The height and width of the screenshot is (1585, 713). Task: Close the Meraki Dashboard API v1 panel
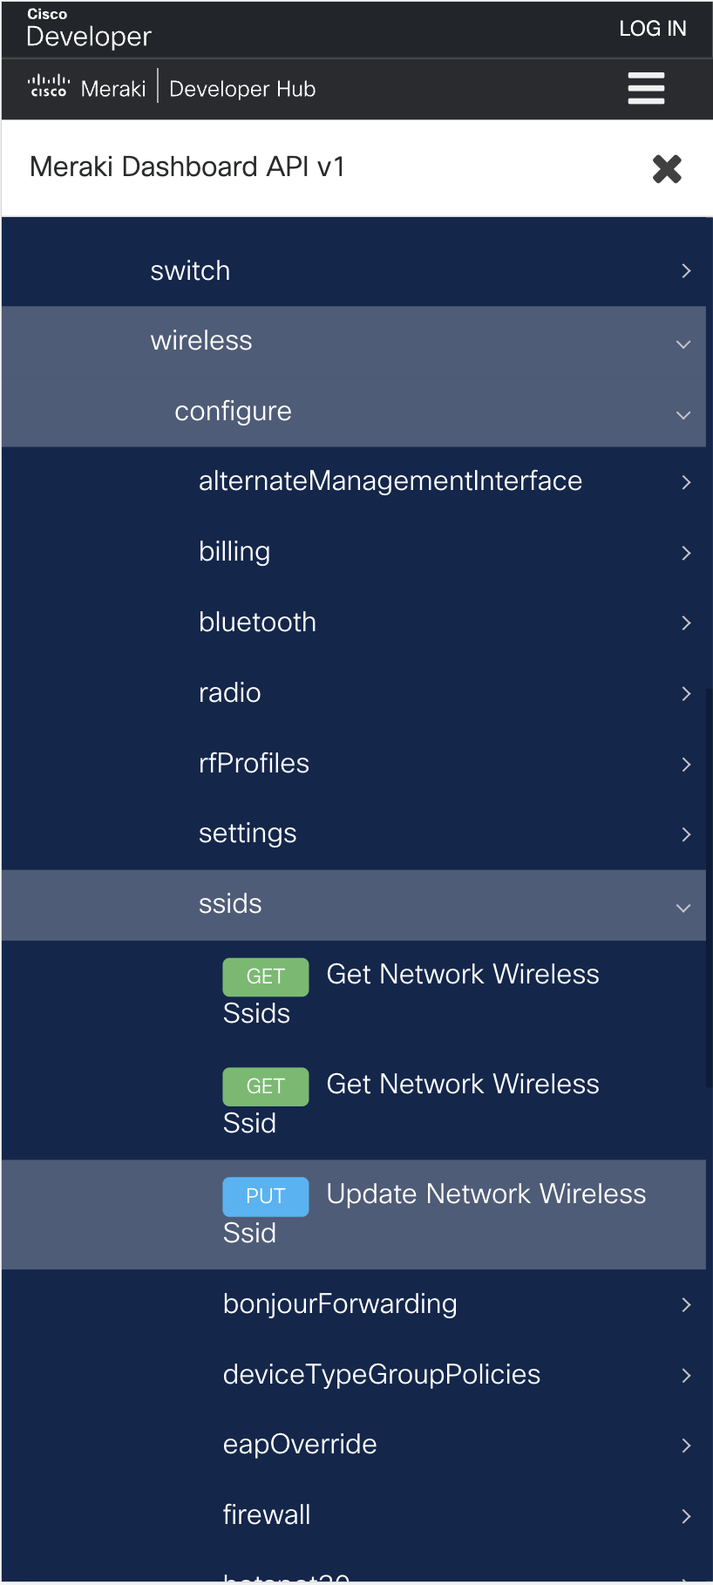pos(666,168)
